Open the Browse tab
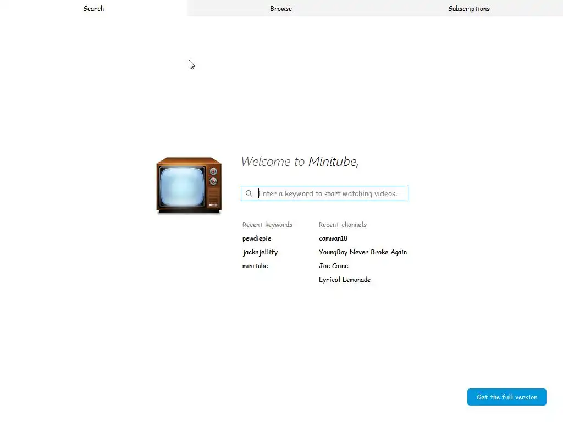 (281, 8)
